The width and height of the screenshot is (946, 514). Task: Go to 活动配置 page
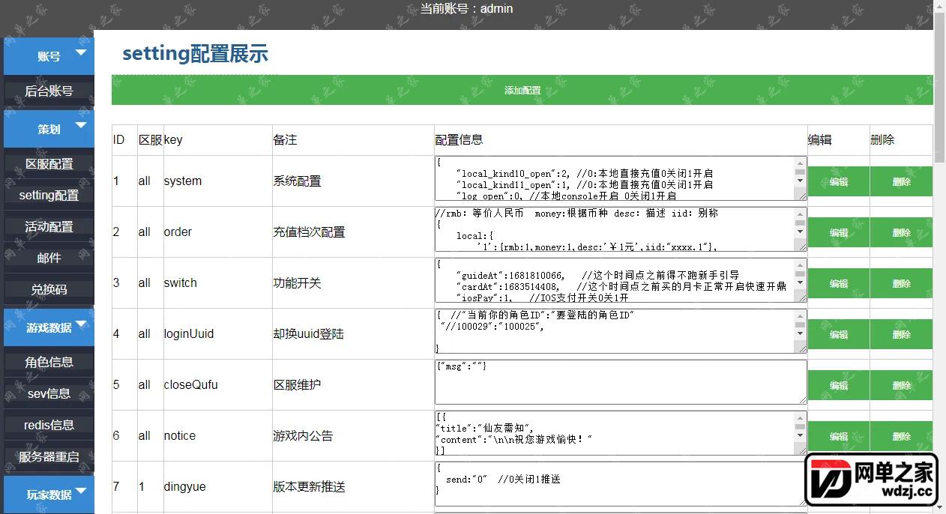[x=49, y=226]
